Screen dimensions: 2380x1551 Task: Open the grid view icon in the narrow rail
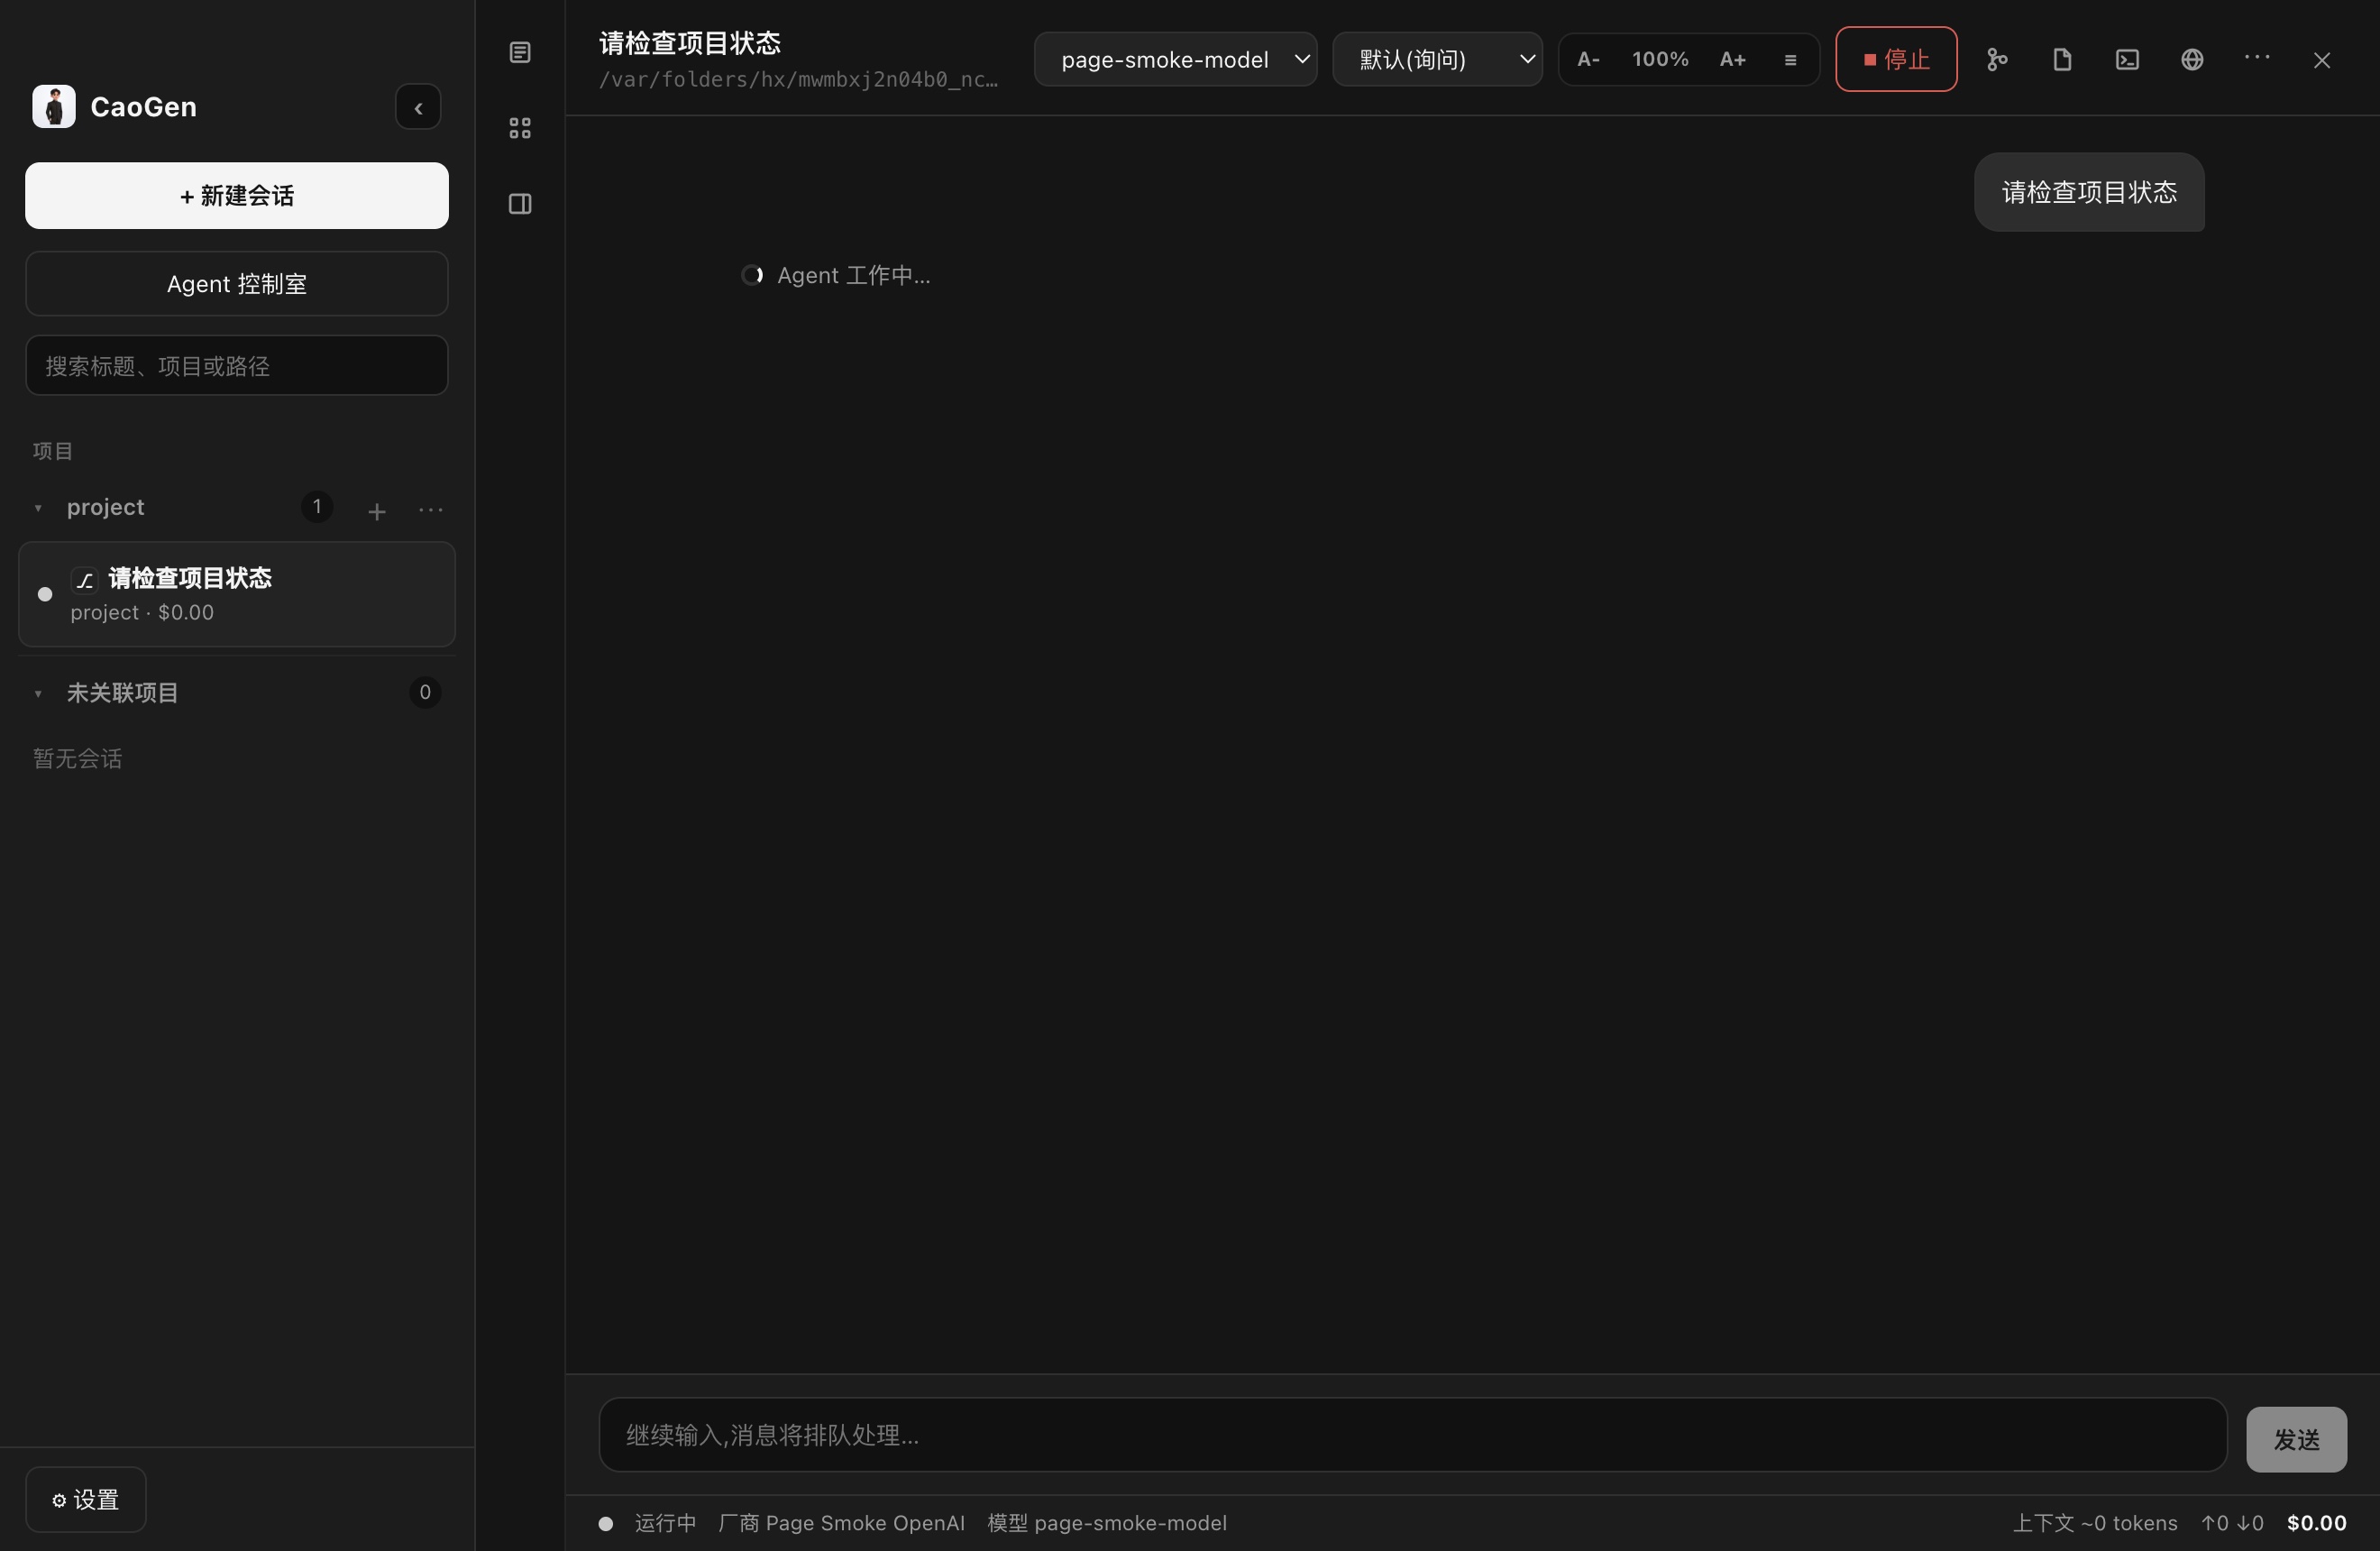pos(520,128)
